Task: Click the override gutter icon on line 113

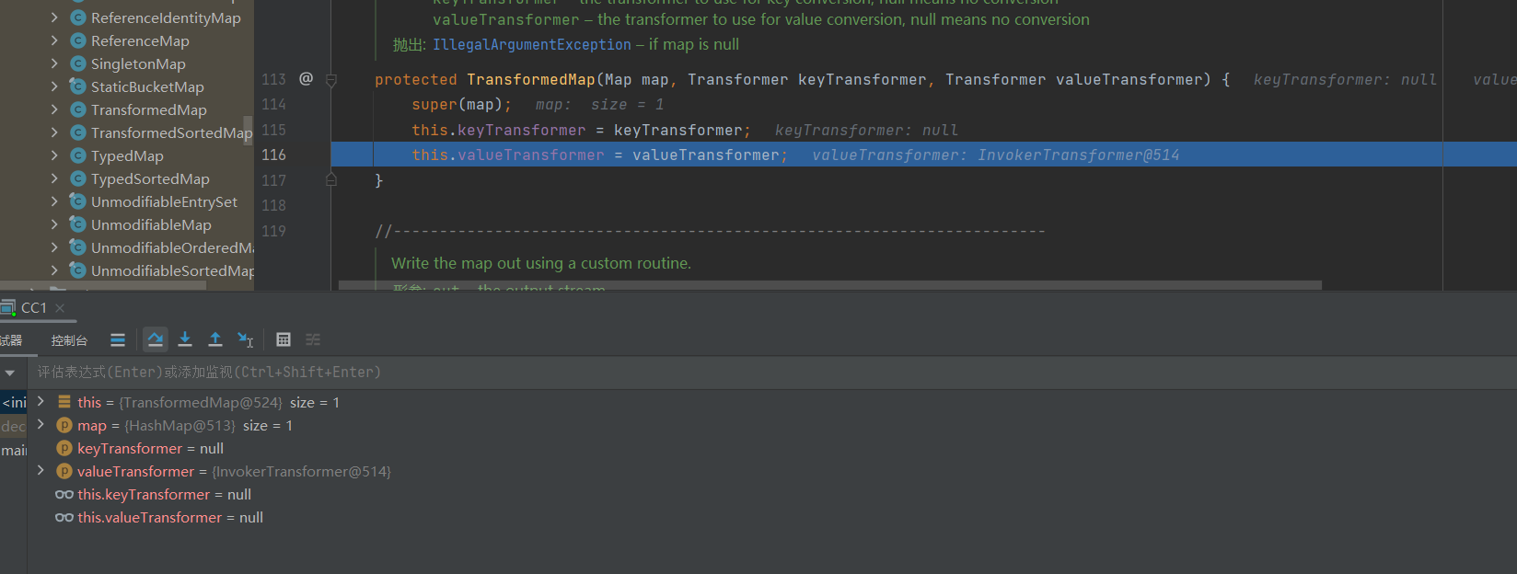Action: (x=306, y=79)
